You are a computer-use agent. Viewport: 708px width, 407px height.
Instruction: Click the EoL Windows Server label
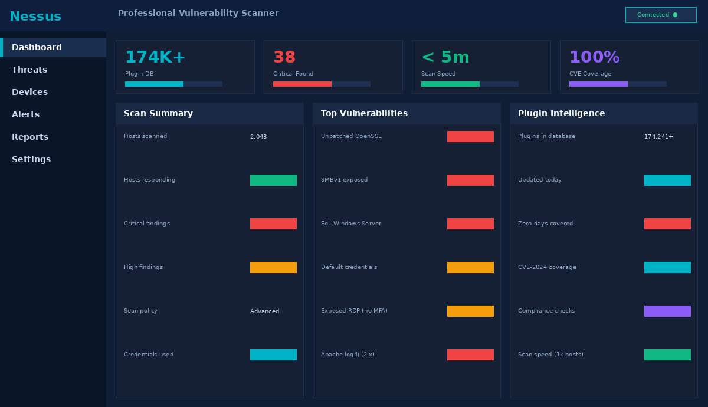tap(351, 224)
